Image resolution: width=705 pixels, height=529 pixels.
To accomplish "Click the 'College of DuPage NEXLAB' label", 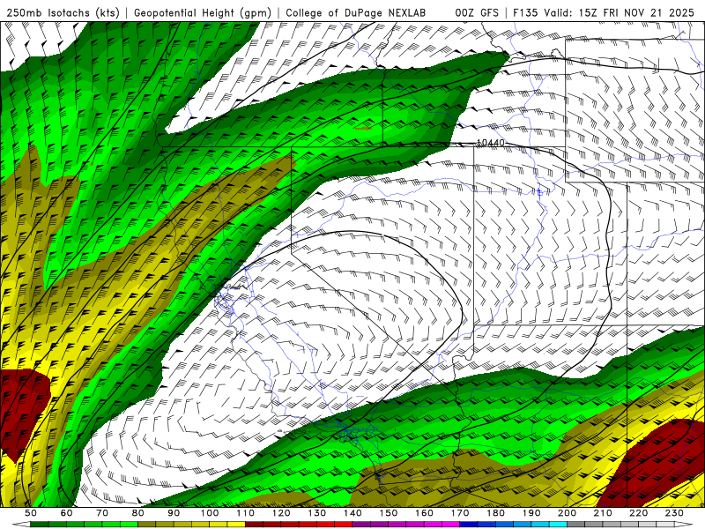I will pos(356,12).
